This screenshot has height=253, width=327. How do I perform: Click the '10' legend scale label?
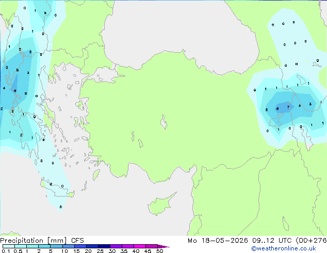(64, 251)
